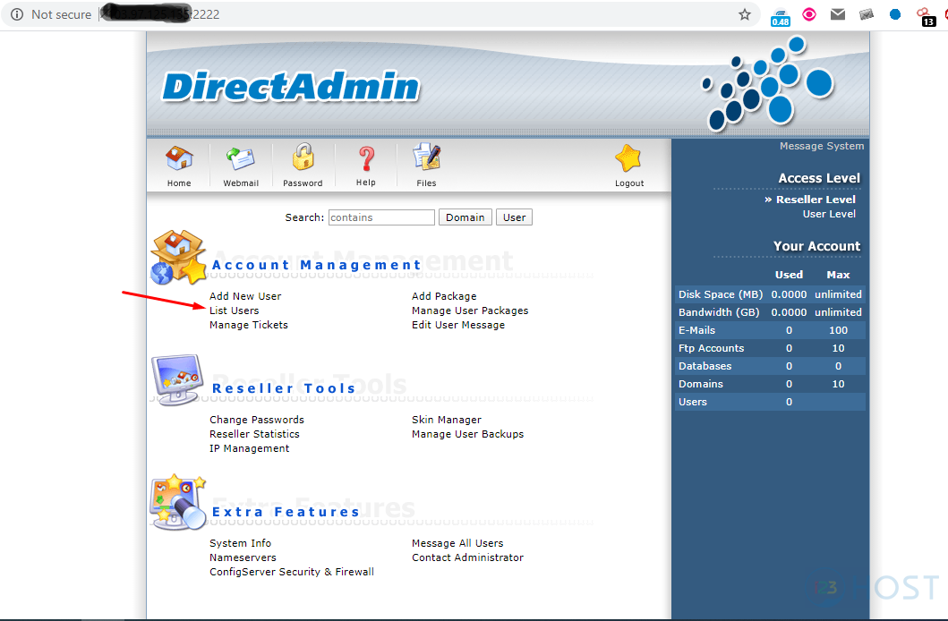Image resolution: width=948 pixels, height=621 pixels.
Task: Click the Password toolbar label
Action: click(x=303, y=183)
